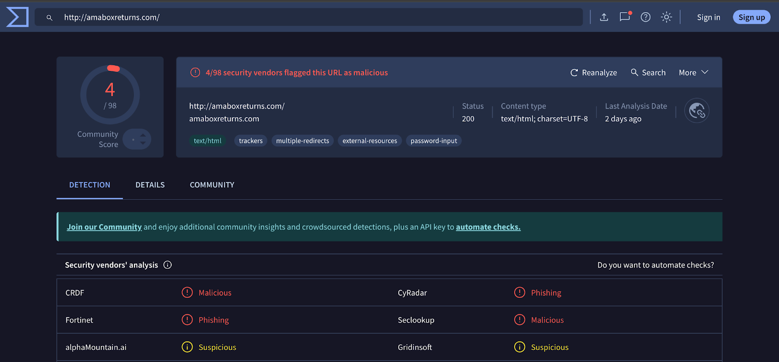Open the COMMUNITY tab

tap(212, 185)
